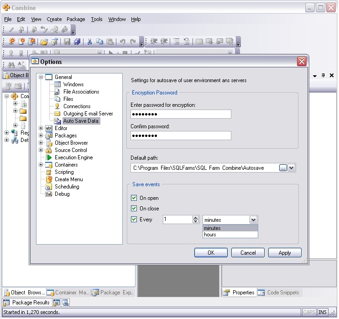Click the Undo arrow icon
The width and height of the screenshot is (339, 319).
click(122, 42)
